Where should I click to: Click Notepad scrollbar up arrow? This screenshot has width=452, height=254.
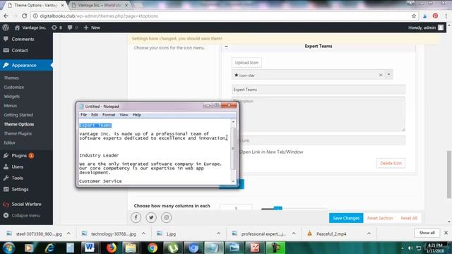tap(233, 122)
